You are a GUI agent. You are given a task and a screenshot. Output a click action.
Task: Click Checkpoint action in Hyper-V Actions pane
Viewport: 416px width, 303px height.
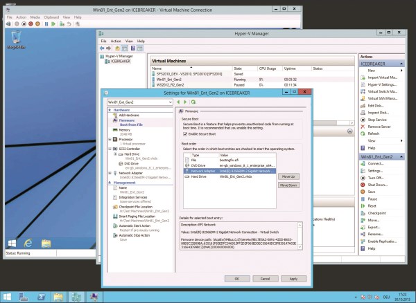(376, 213)
